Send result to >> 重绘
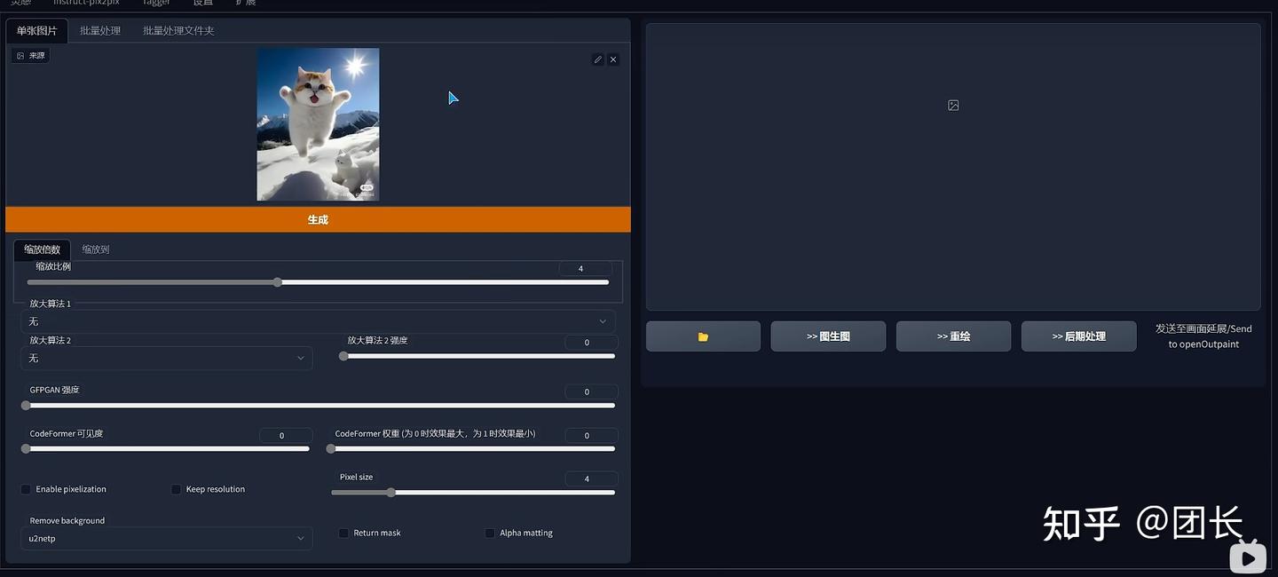The image size is (1278, 577). [953, 336]
